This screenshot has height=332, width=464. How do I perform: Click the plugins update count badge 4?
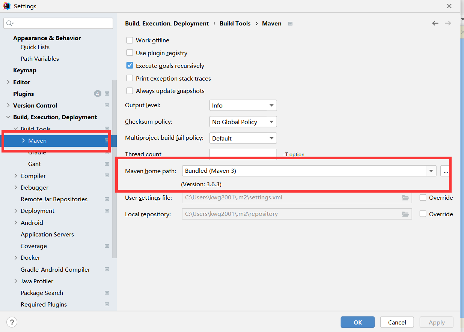98,94
